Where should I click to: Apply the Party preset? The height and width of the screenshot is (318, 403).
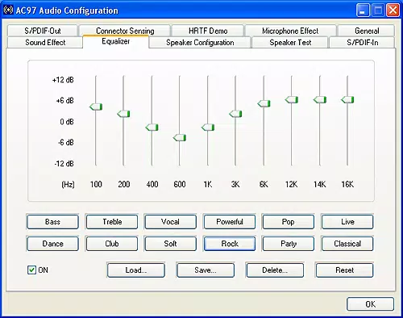(x=289, y=244)
